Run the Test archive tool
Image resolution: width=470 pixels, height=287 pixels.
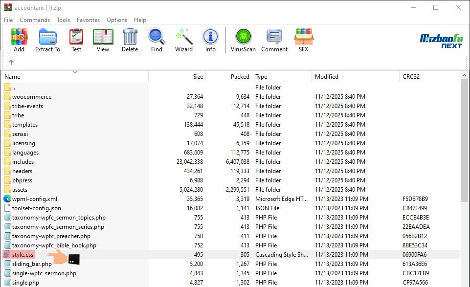click(x=76, y=39)
